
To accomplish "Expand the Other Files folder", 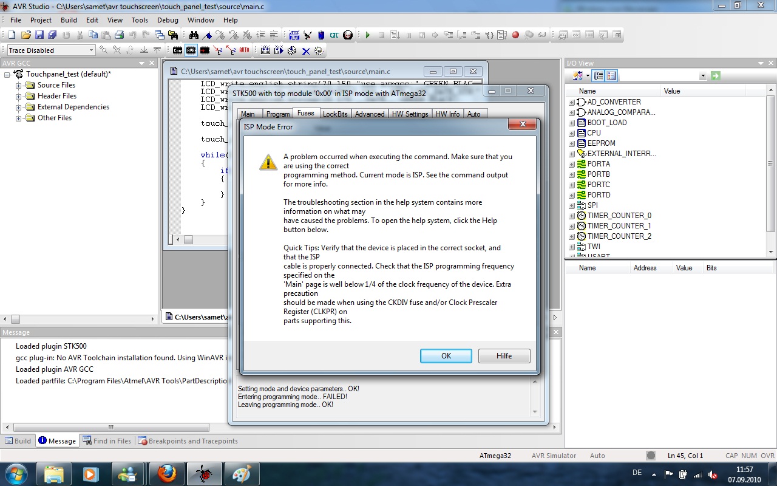I will click(x=18, y=118).
